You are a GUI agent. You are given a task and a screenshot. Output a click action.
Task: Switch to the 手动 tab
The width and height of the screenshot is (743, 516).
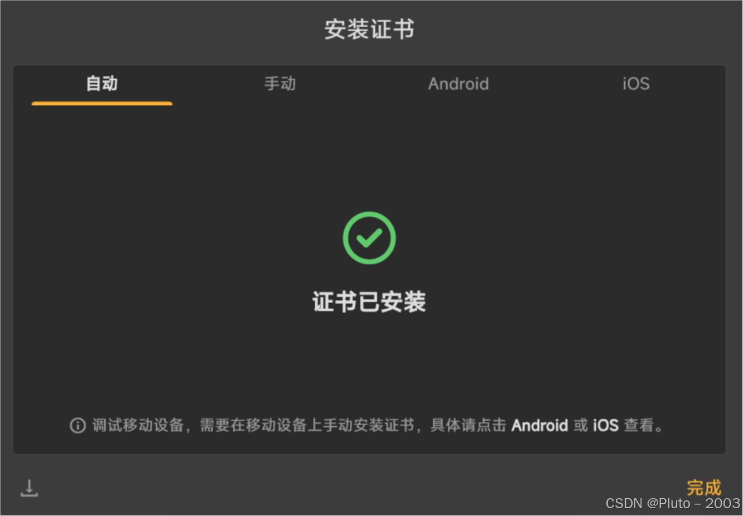pyautogui.click(x=280, y=84)
